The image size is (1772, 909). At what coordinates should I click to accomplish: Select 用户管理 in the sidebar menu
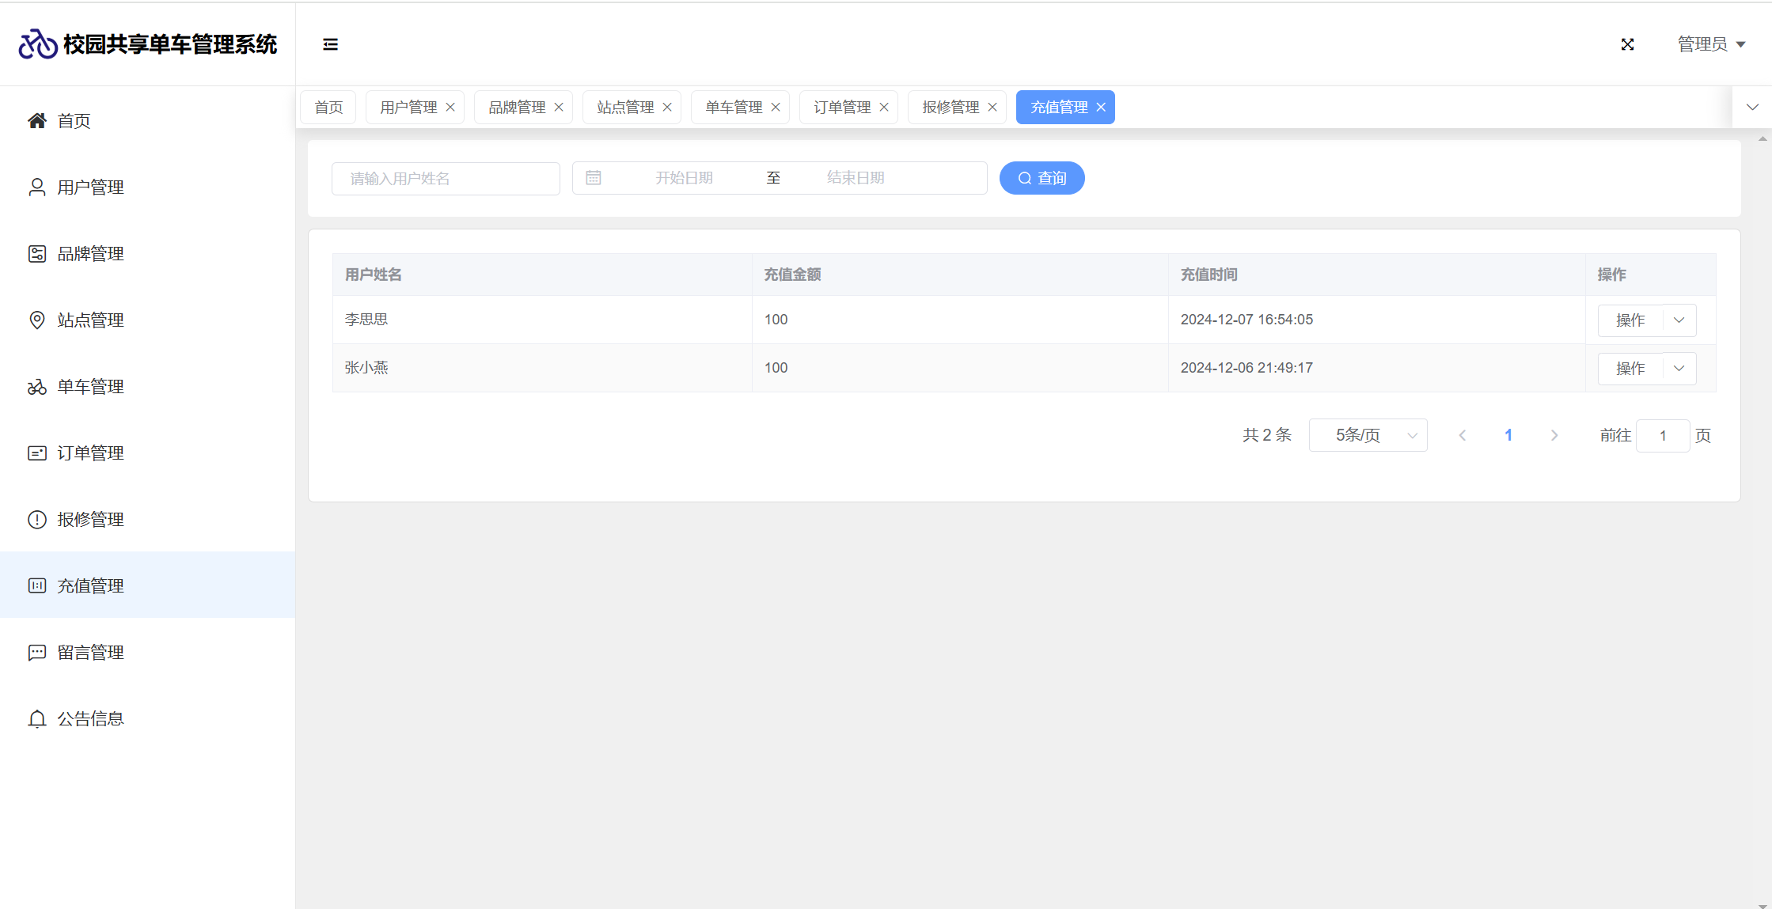click(90, 187)
